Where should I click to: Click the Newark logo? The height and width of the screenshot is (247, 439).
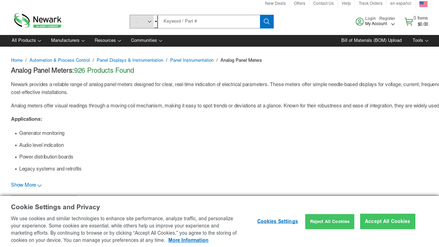(37, 20)
